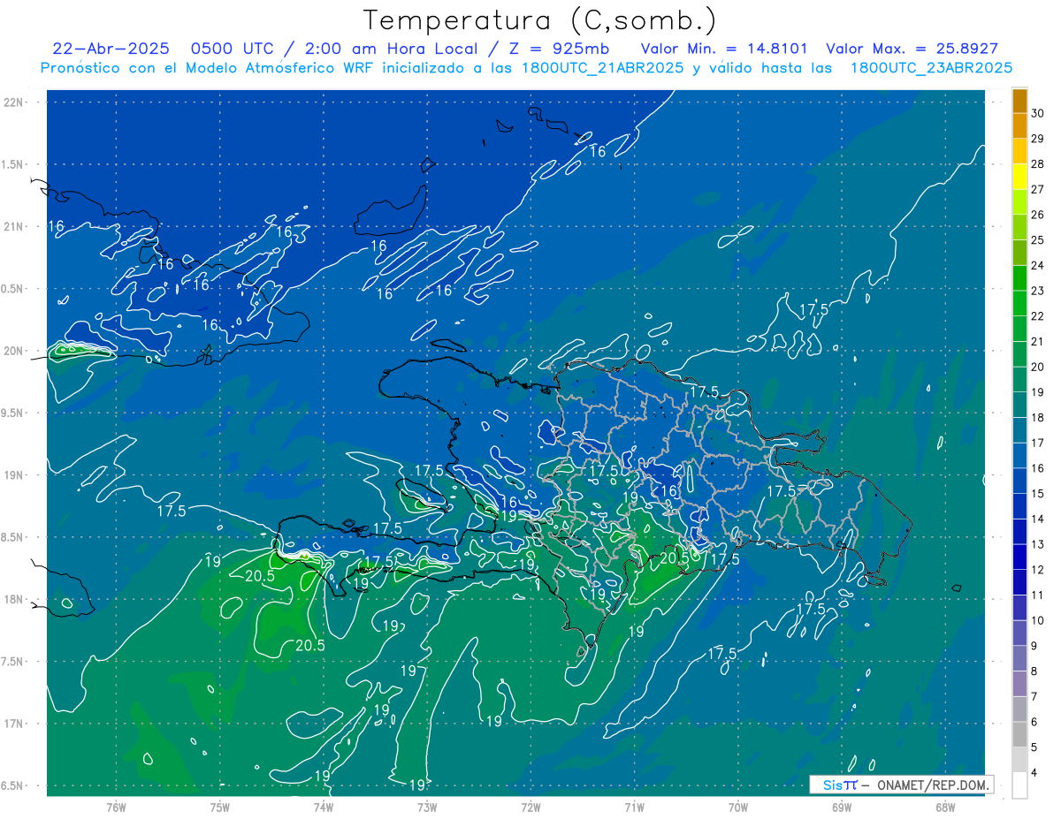Click the '68W' longitude axis label
This screenshot has width=1061, height=819.
tap(945, 807)
